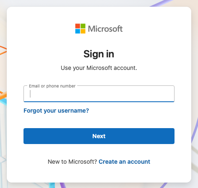Viewport: 198px width, 188px height.
Task: Click the blinking text cursor in email box
Action: pos(30,94)
